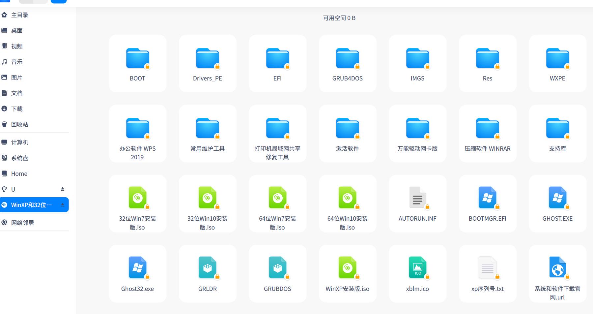The image size is (593, 314).
Task: Click the lock badge on the BOOT folder
Action: tap(147, 66)
